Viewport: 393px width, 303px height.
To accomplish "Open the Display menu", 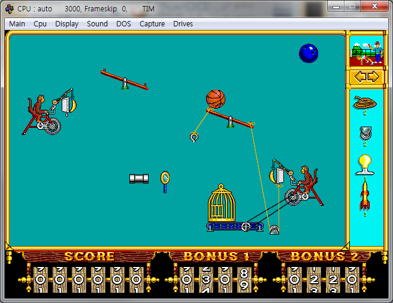I will pos(66,24).
